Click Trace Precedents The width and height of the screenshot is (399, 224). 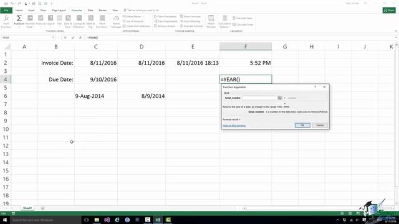[x=165, y=17]
